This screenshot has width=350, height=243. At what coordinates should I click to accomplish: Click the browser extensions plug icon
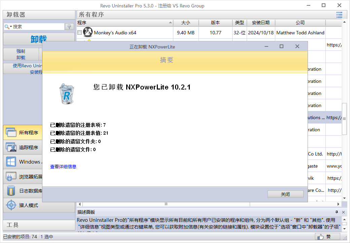(x=11, y=176)
